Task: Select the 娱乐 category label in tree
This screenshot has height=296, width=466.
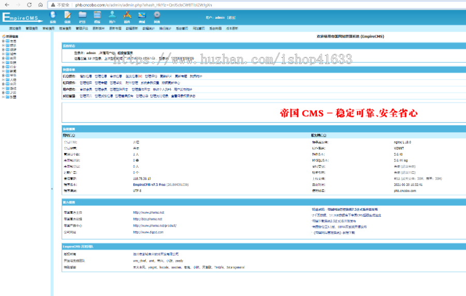Action: (13, 46)
